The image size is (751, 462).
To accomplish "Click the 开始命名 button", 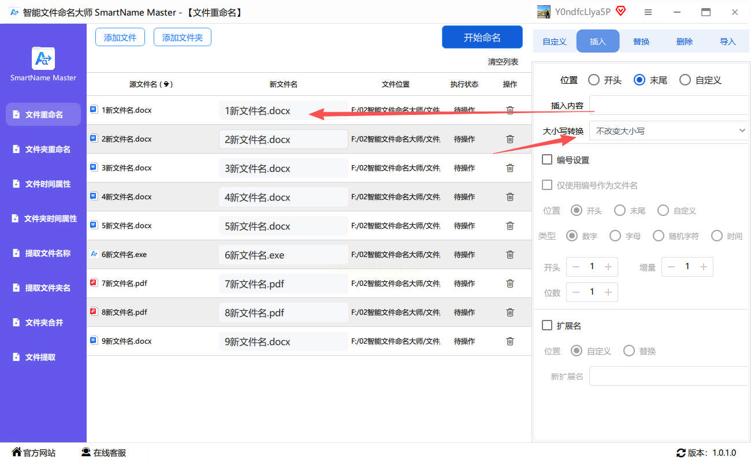I will pos(482,38).
